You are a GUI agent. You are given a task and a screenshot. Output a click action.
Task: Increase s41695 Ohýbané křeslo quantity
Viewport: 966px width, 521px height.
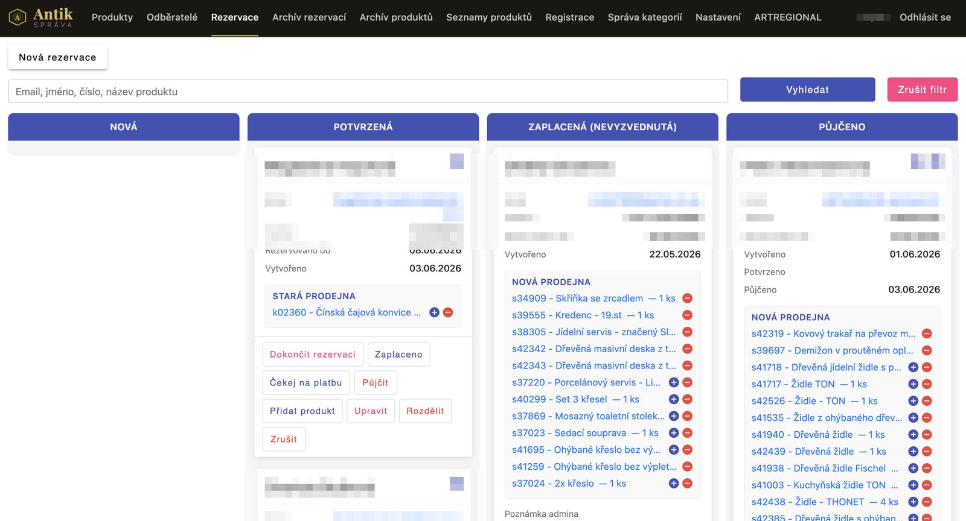click(674, 450)
